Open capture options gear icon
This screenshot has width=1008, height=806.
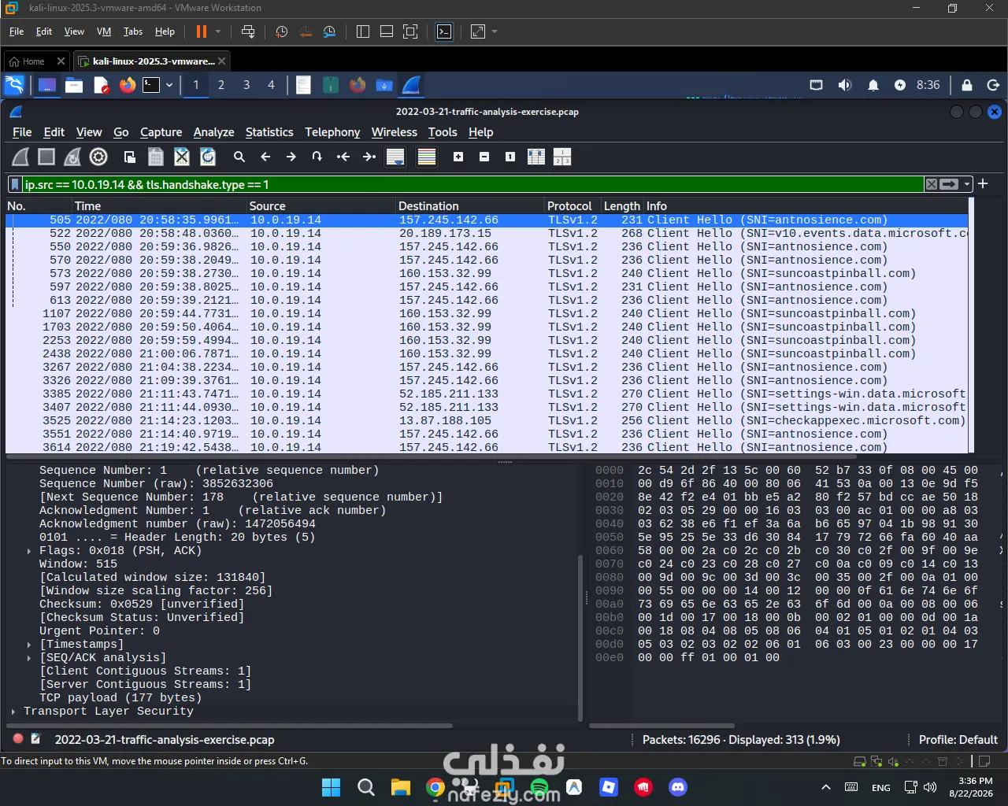pos(98,157)
